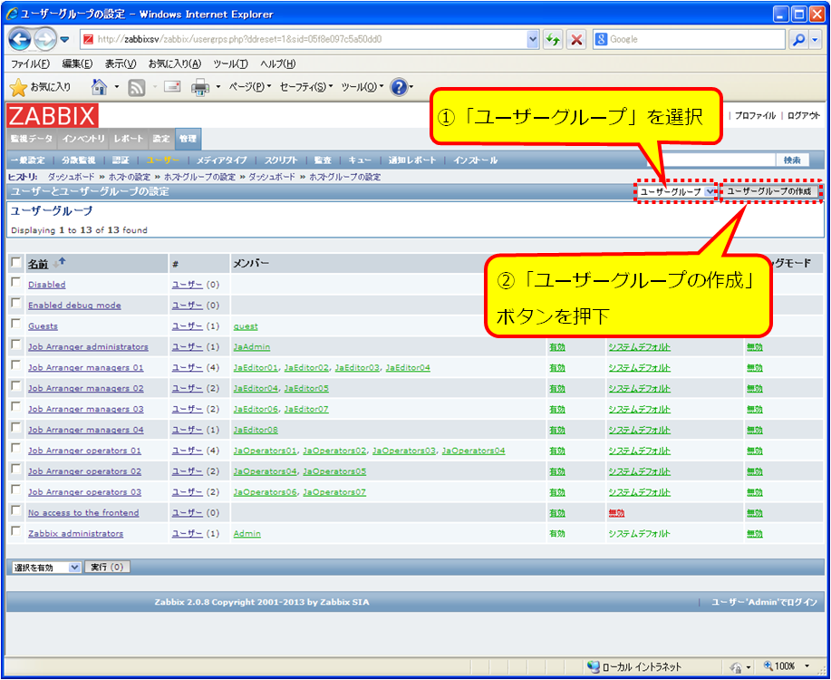The image size is (831, 680).
Task: Click the red 無効 link in No access row
Action: coord(616,513)
